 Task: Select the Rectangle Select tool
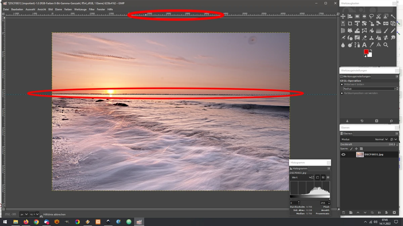357,16
